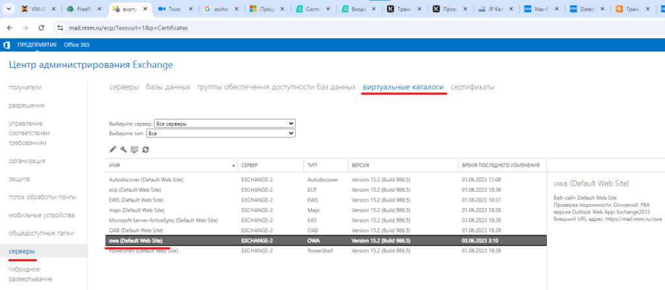Click the sort arrow in ИМЯ column header
The width and height of the screenshot is (665, 290).
click(234, 165)
